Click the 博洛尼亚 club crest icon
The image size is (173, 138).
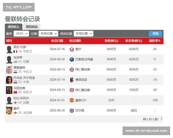coord(72,80)
